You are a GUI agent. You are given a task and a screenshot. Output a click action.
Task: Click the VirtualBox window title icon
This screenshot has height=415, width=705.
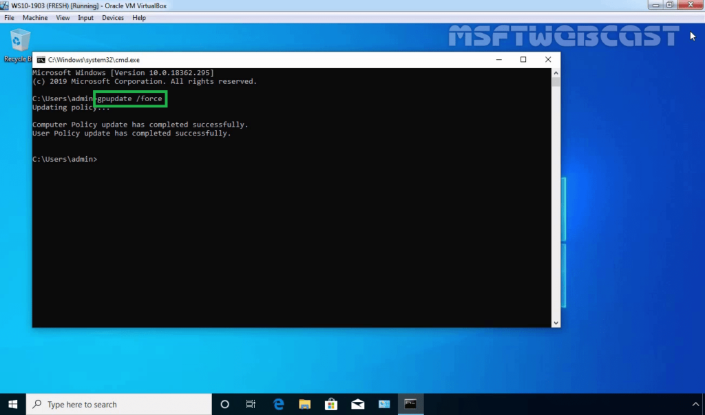click(x=5, y=6)
